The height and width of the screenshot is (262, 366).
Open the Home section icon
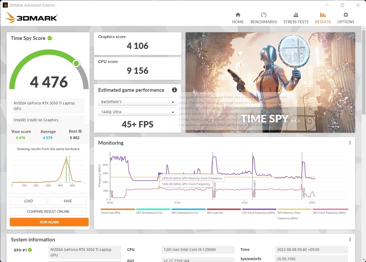click(238, 15)
